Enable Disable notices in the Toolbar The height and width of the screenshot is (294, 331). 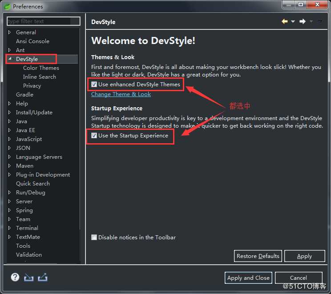click(94, 237)
